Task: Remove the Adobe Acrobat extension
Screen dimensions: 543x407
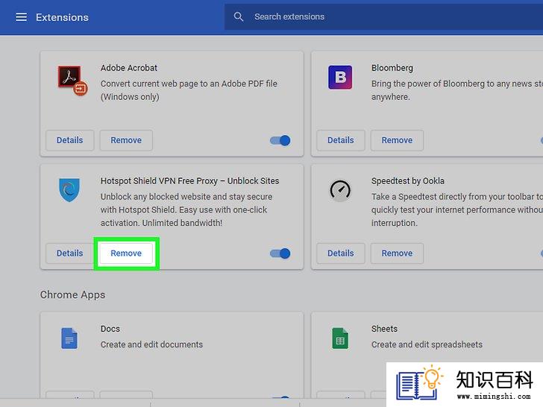Action: point(126,140)
